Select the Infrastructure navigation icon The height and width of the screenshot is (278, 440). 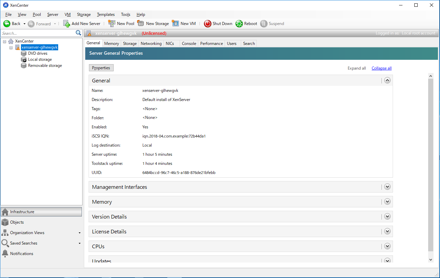[5, 211]
